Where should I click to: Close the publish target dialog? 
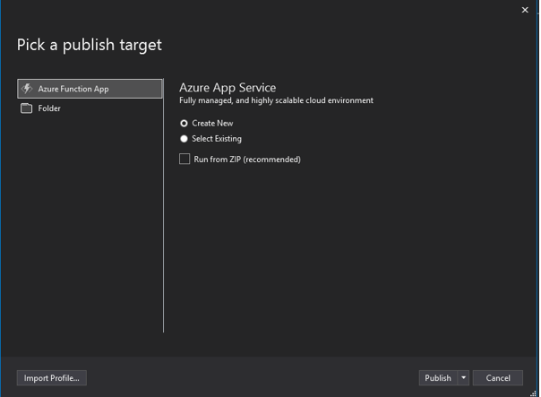525,10
